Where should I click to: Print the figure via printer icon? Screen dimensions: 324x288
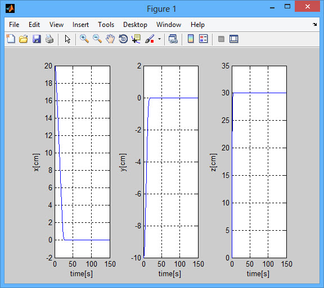(49, 39)
